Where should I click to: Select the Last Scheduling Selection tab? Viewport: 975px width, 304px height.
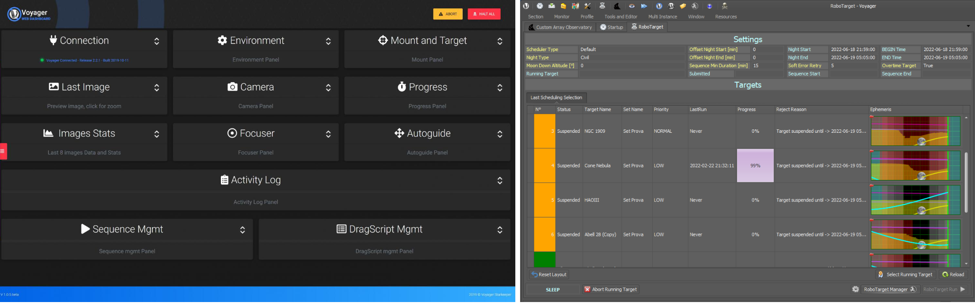[556, 97]
